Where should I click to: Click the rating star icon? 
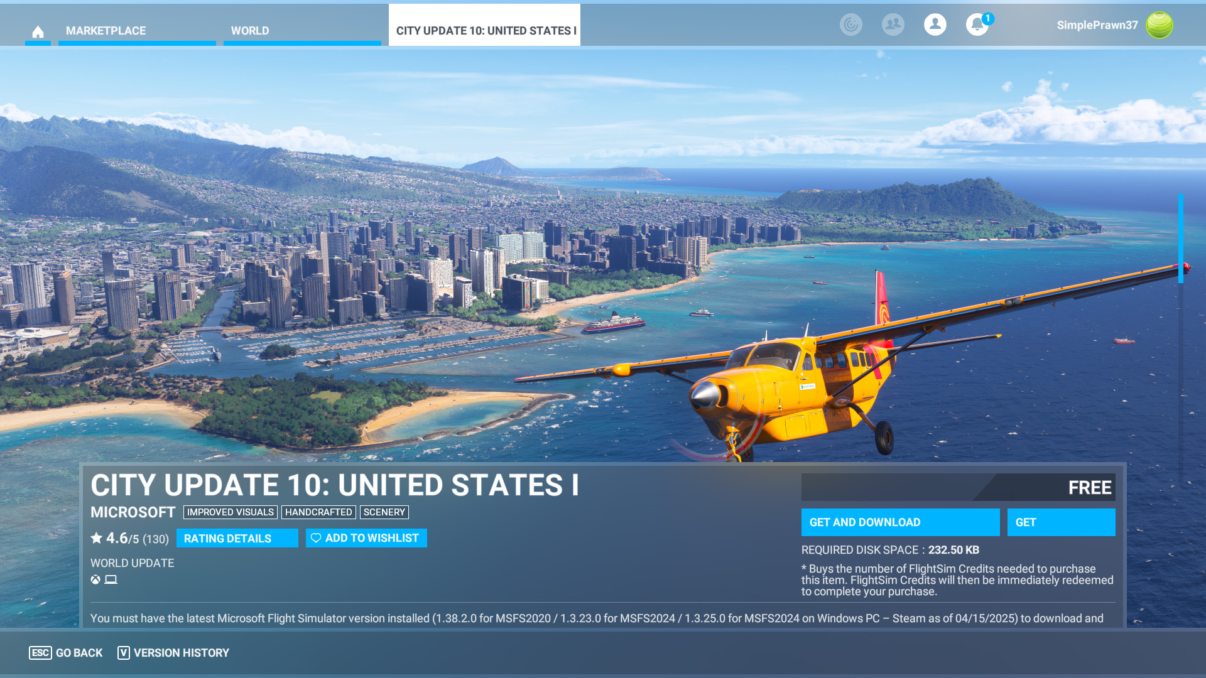[x=96, y=538]
